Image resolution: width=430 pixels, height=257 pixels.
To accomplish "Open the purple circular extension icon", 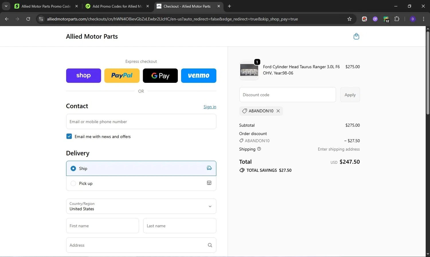I will click(x=375, y=19).
